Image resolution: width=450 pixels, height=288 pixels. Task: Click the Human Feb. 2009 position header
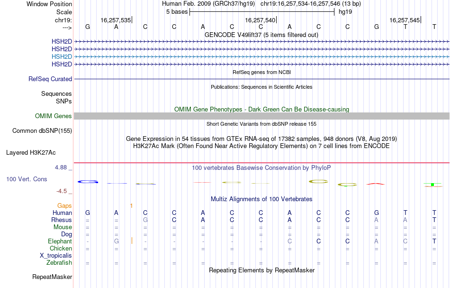click(x=261, y=4)
